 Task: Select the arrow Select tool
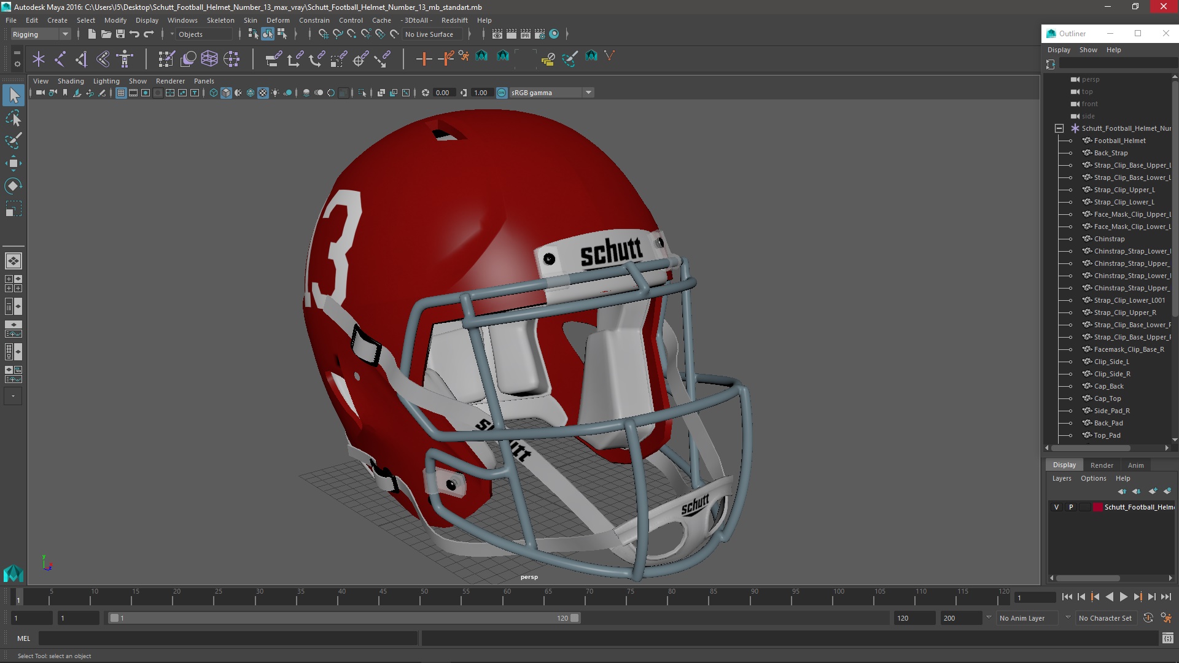14,95
